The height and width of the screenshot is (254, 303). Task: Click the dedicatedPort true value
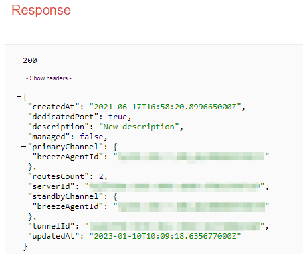point(118,117)
